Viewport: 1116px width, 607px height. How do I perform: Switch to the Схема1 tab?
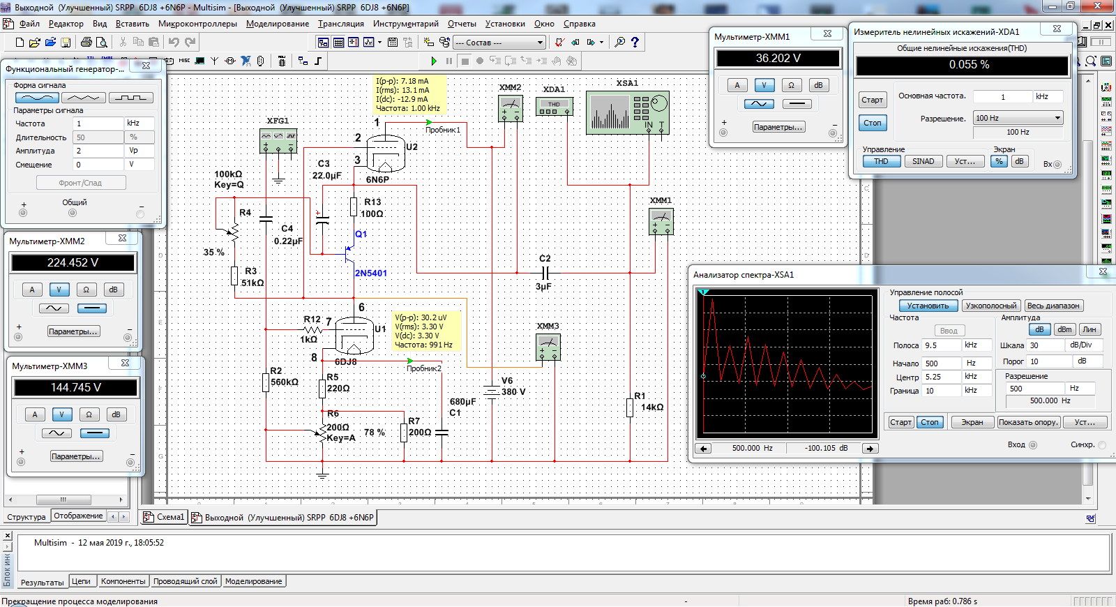[165, 517]
